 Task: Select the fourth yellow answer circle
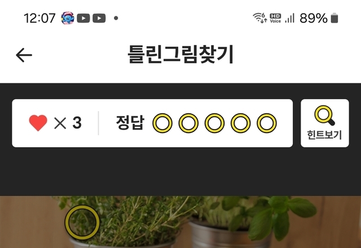pyautogui.click(x=241, y=123)
